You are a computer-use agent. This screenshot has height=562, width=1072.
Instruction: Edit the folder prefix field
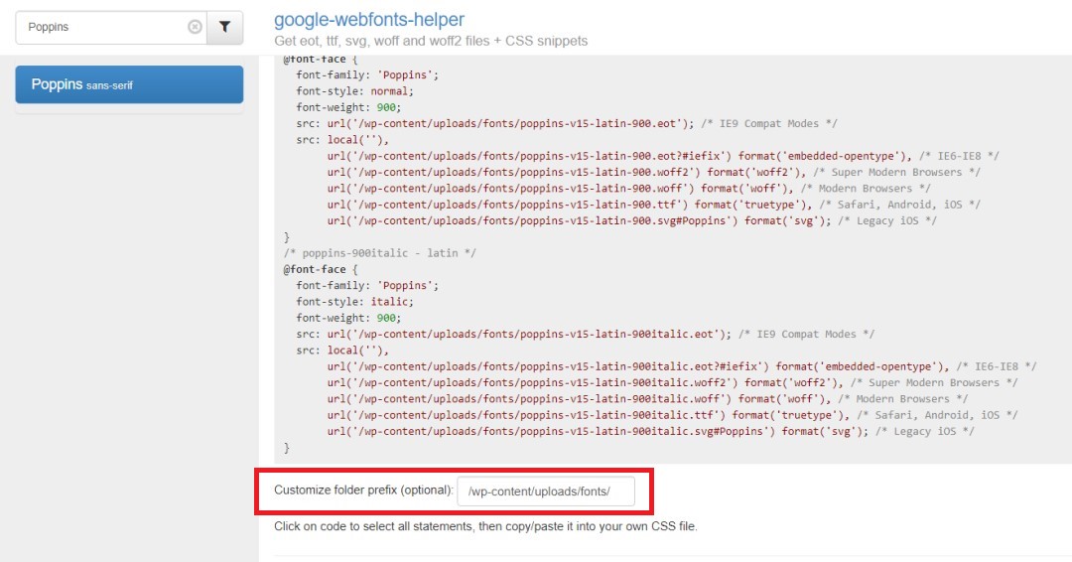click(546, 491)
